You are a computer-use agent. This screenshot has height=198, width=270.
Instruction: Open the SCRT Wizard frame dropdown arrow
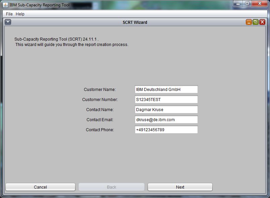click(x=8, y=22)
